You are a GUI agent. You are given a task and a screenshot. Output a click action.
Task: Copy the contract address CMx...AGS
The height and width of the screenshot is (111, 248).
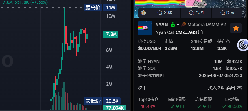200,32
